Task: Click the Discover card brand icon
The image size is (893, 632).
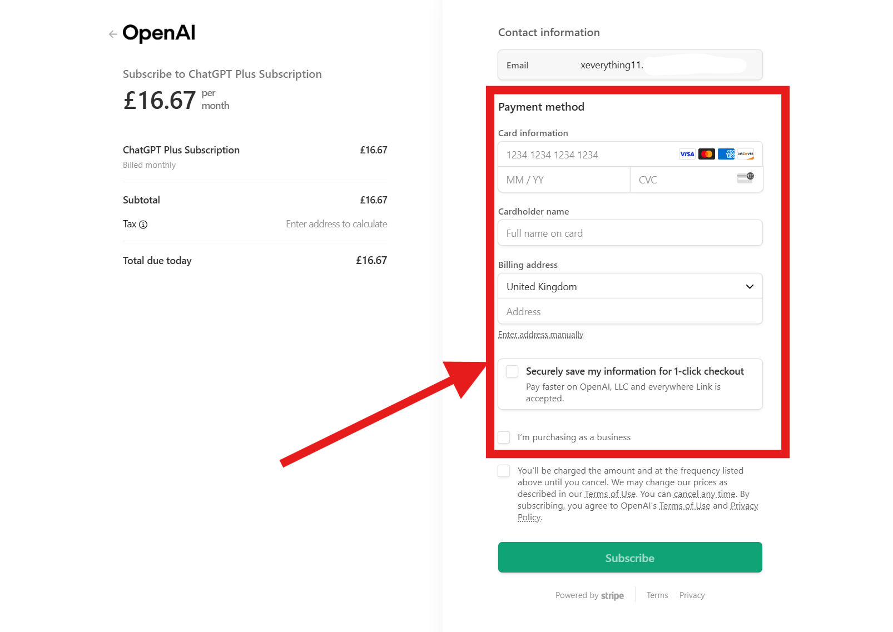Action: click(x=745, y=154)
